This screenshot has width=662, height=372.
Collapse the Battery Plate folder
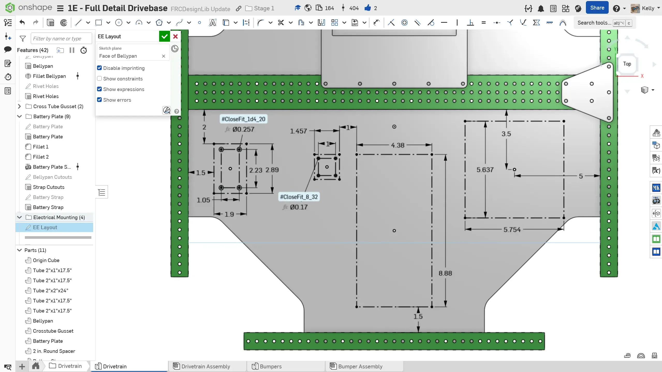click(19, 116)
